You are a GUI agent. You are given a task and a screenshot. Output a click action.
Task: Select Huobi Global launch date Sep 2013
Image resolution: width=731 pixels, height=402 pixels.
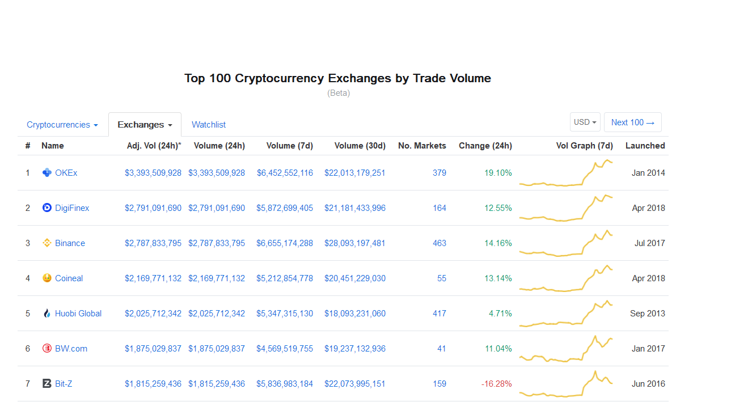click(x=648, y=314)
